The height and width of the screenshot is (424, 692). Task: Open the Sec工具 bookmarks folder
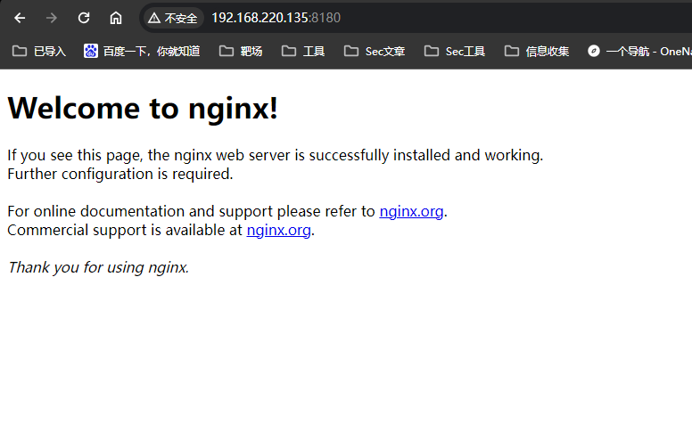pyautogui.click(x=455, y=51)
